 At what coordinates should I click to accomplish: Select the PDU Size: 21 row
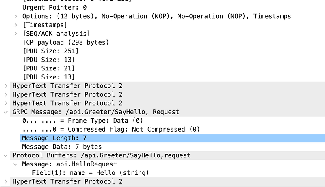click(x=49, y=68)
